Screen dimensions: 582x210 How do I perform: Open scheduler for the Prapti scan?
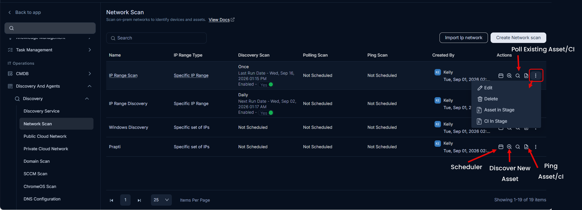click(501, 147)
